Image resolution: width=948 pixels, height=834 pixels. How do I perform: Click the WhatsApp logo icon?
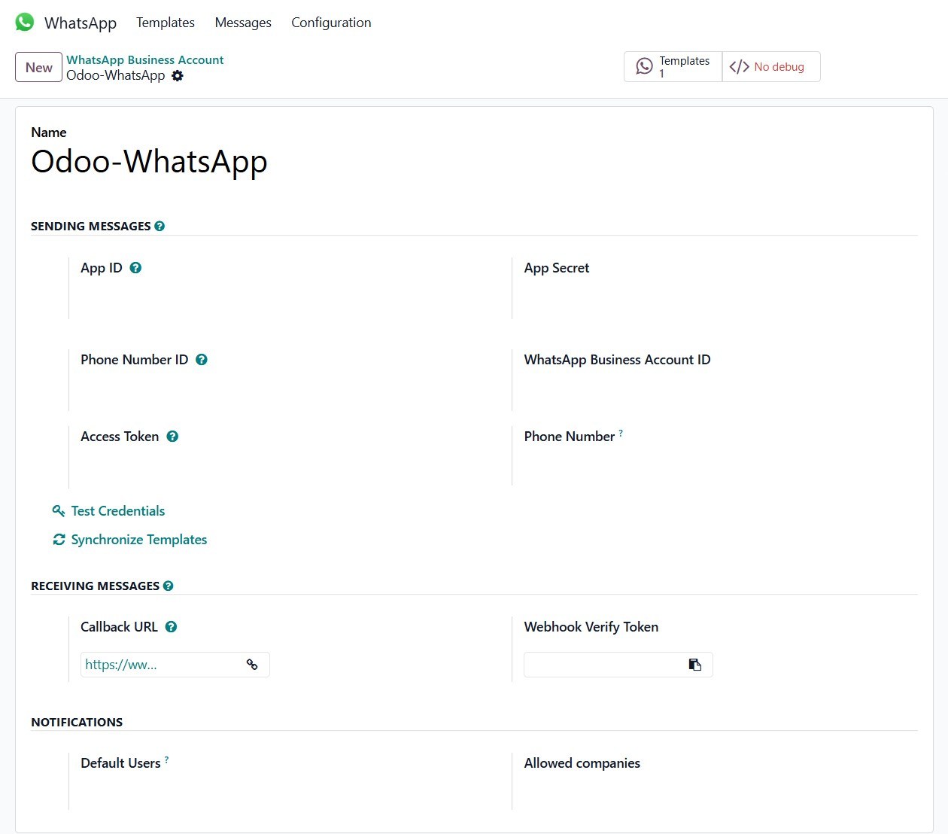click(x=25, y=23)
